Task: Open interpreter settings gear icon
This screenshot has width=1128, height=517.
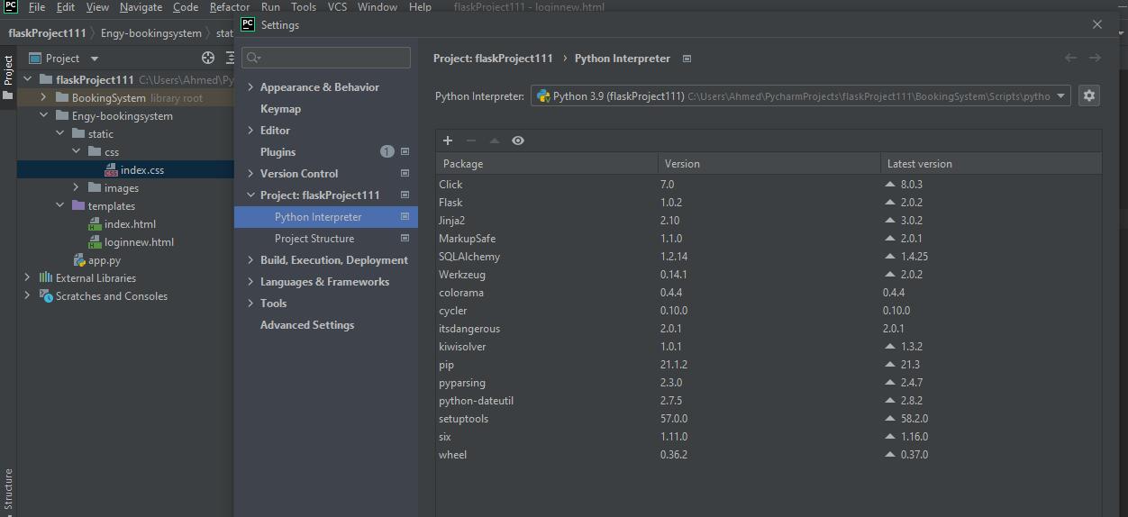Action: click(x=1089, y=95)
